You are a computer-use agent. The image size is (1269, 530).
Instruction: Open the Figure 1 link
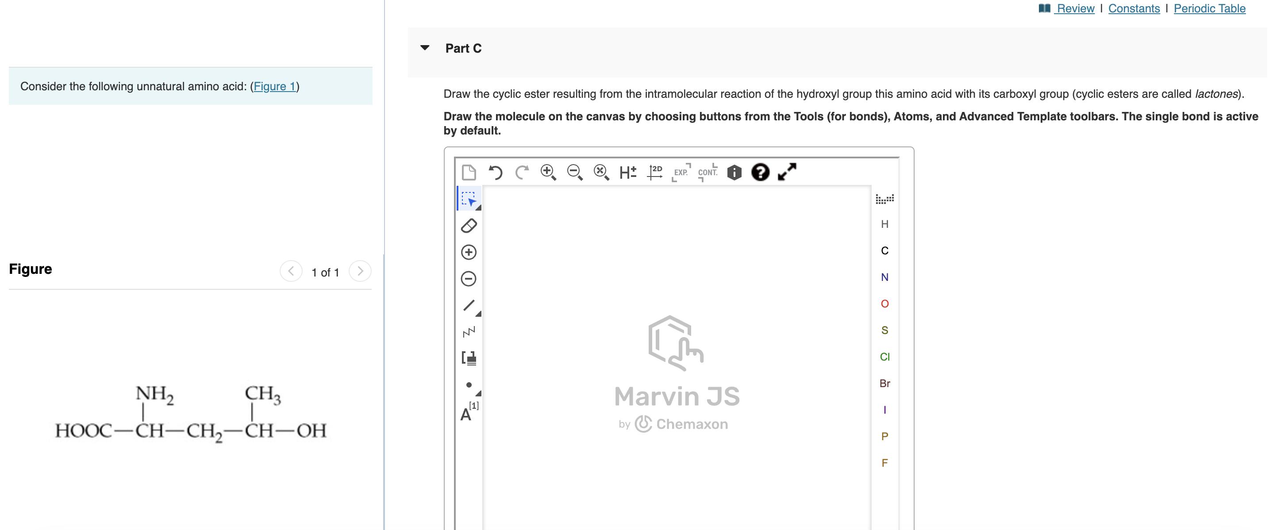coord(274,86)
